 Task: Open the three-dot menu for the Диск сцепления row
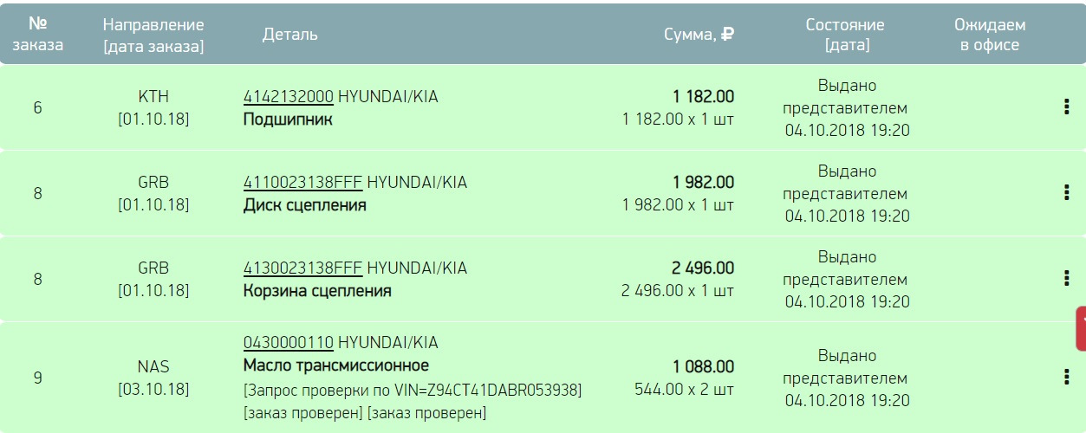(x=1066, y=192)
